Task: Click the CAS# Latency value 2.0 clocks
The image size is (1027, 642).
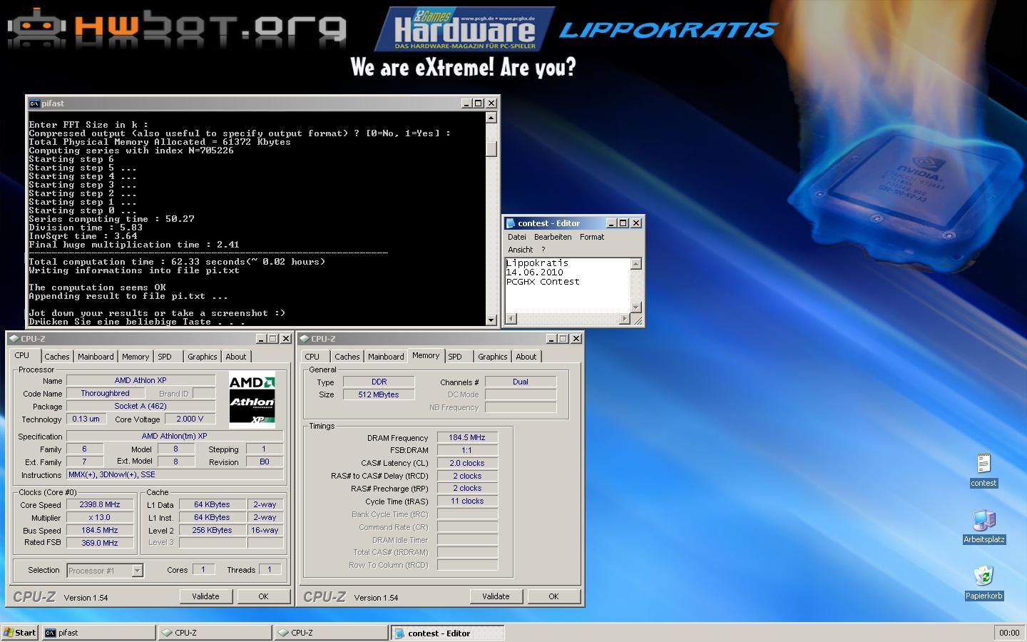Action: coord(467,463)
